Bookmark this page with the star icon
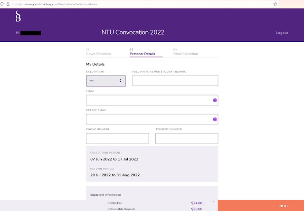The image size is (304, 211). 275,4
